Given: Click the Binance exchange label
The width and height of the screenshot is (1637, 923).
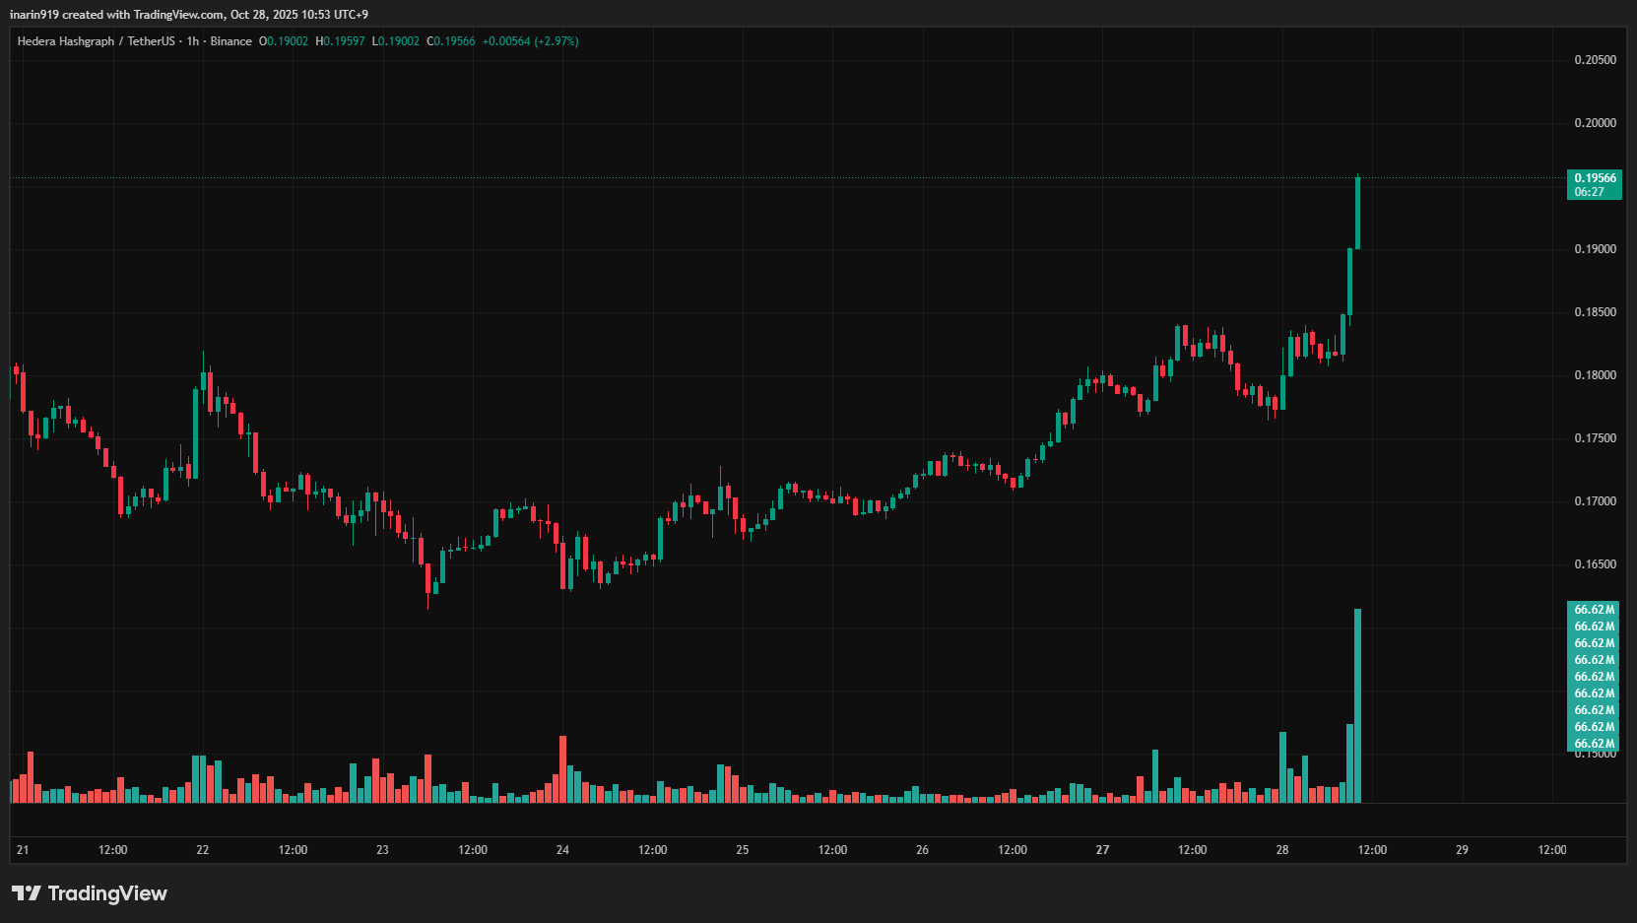Looking at the screenshot, I should (230, 41).
